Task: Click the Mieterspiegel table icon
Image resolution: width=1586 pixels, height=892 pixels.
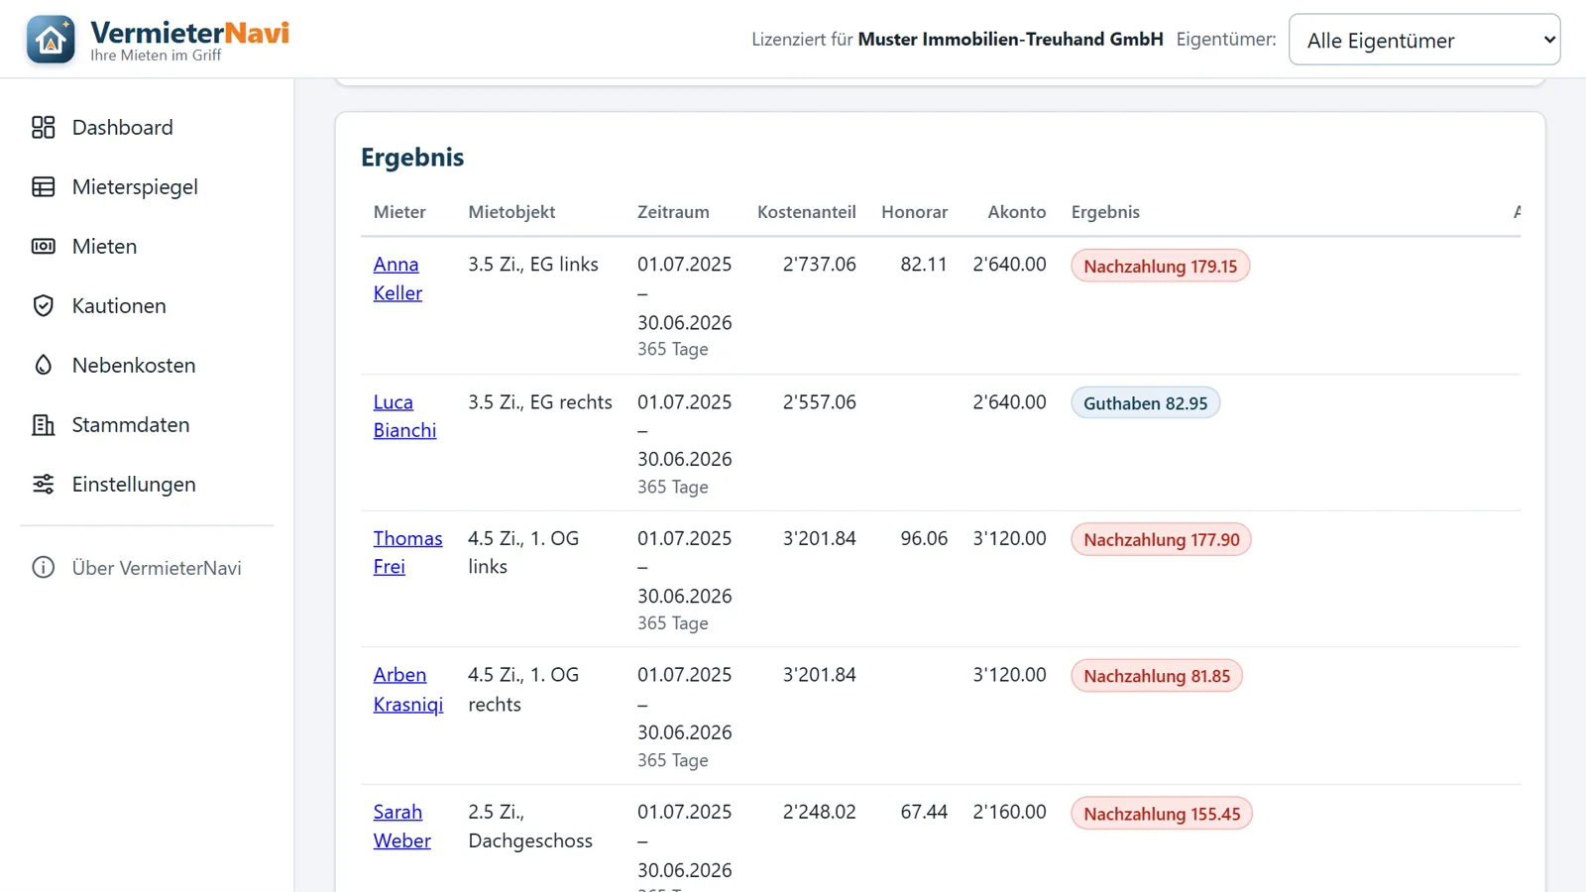Action: 44,186
